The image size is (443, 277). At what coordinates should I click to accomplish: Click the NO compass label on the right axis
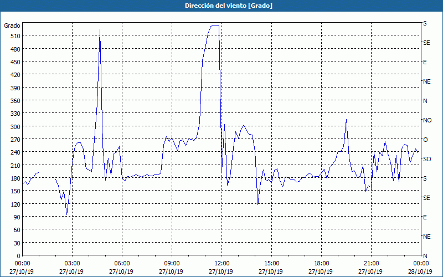pyautogui.click(x=427, y=120)
